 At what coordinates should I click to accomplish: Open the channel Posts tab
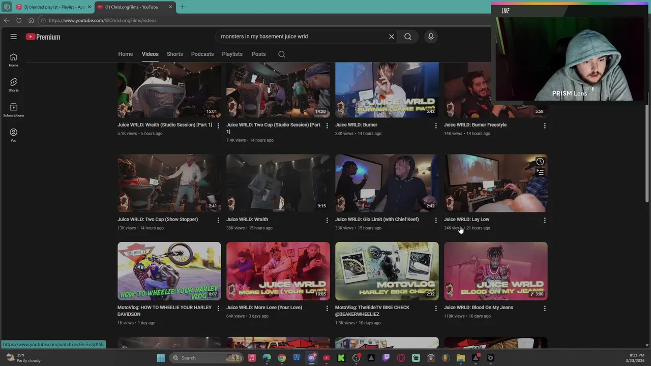coord(258,54)
